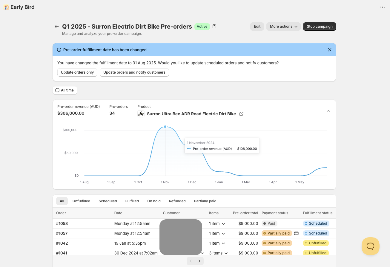Go back using the left arrow
The height and width of the screenshot is (267, 390).
click(x=56, y=27)
